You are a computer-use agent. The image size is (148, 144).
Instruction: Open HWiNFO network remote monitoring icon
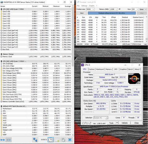point(35,140)
